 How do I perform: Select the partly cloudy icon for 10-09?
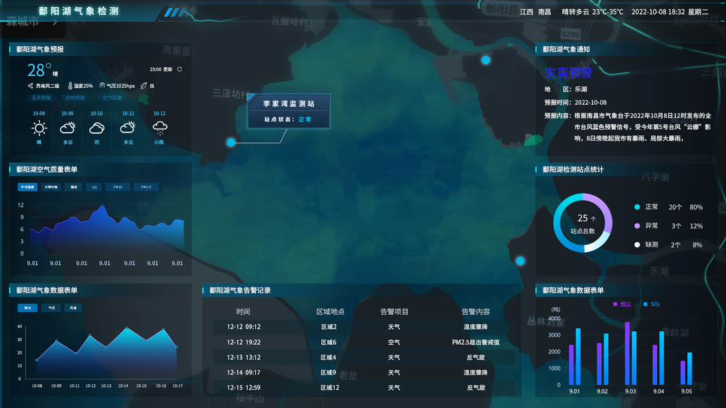67,128
